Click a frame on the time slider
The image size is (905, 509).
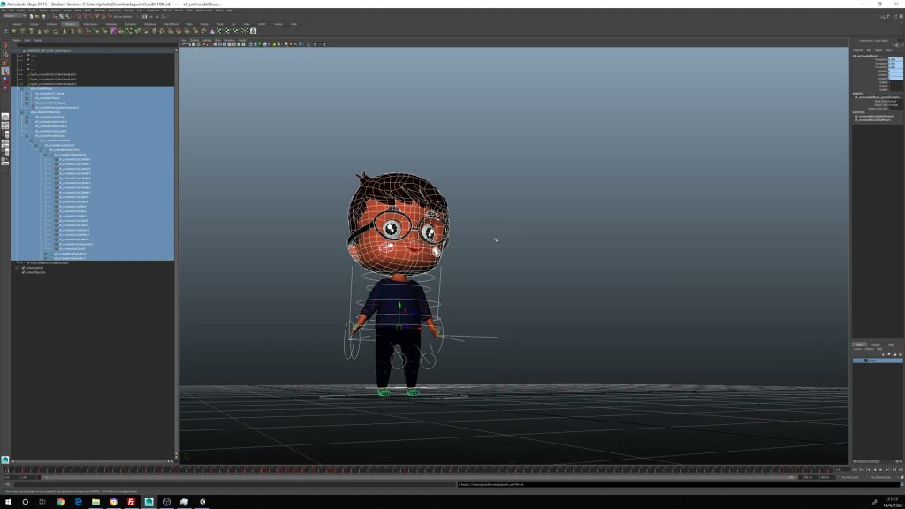(x=418, y=470)
